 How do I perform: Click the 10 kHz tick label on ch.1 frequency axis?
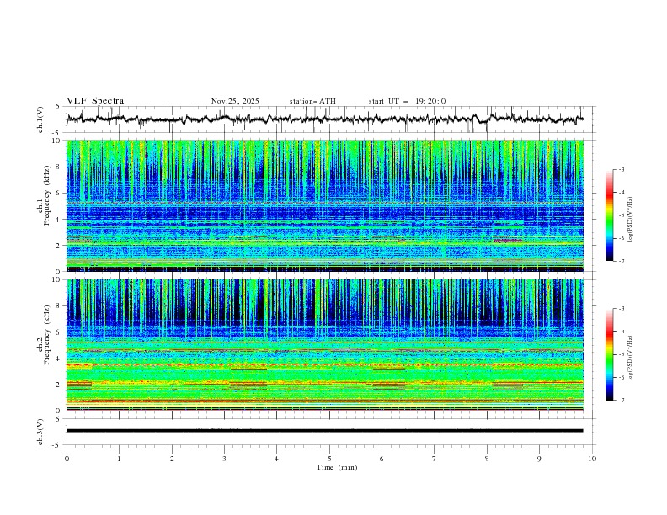click(57, 141)
